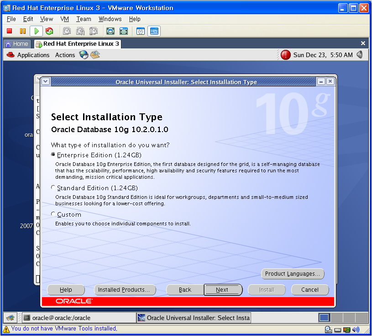The width and height of the screenshot is (372, 336).
Task: Show the summary view with wrench window icon
Action: [141, 31]
